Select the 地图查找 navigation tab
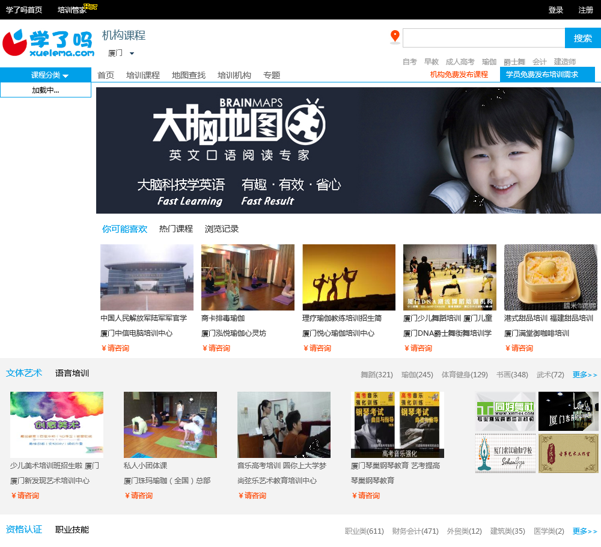The width and height of the screenshot is (601, 547). [189, 75]
